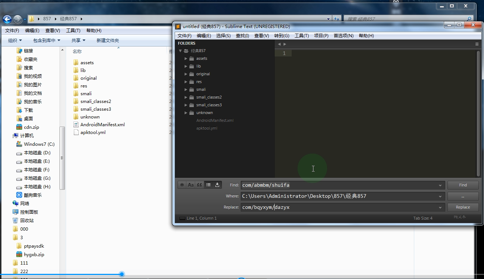
Task: Click the Find button
Action: 463,185
